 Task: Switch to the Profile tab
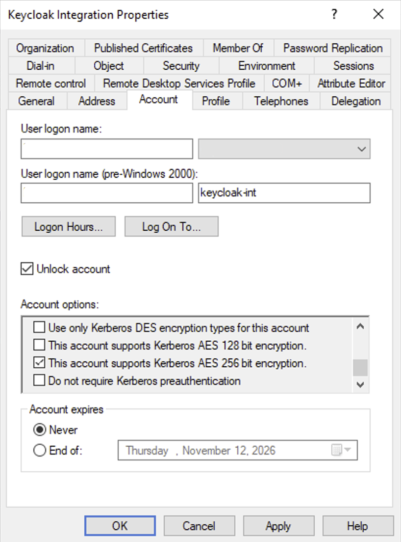[216, 101]
